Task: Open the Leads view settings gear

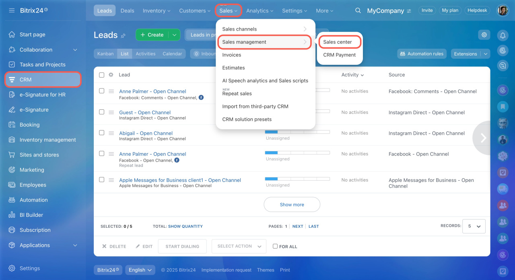Action: [x=484, y=35]
